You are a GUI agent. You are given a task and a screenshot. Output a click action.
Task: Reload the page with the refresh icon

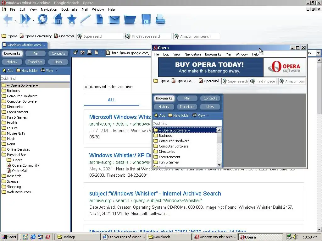tap(42, 19)
